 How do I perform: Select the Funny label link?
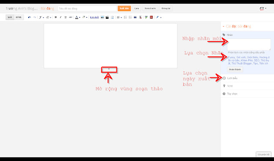point(231,57)
